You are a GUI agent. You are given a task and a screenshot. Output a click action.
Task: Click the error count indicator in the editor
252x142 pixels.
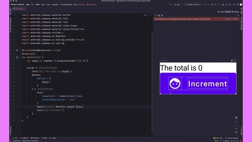(x=145, y=15)
